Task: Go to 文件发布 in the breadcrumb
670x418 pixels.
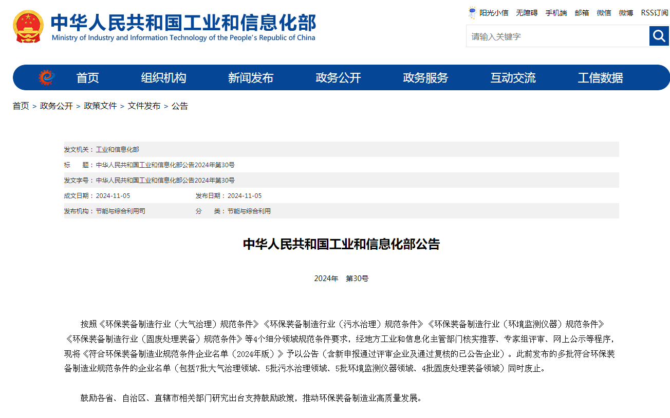Action: [x=144, y=106]
